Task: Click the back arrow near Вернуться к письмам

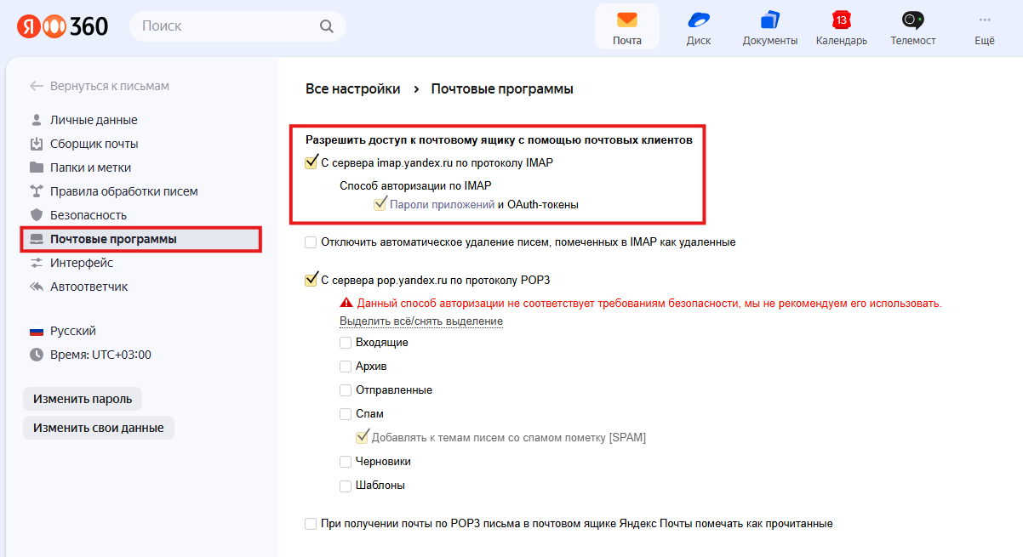Action: pyautogui.click(x=37, y=86)
